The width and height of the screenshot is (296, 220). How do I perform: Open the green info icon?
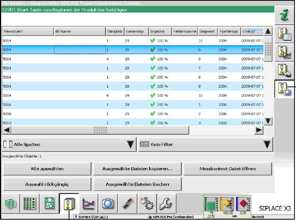284,15
